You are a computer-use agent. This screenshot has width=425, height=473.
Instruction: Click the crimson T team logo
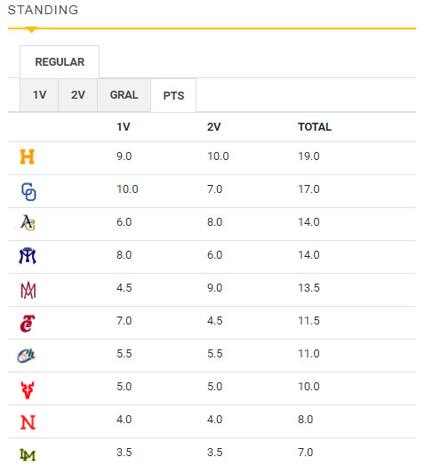click(x=28, y=324)
